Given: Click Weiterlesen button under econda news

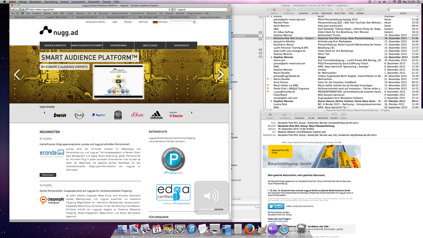Looking at the screenshot, I should 48,175.
